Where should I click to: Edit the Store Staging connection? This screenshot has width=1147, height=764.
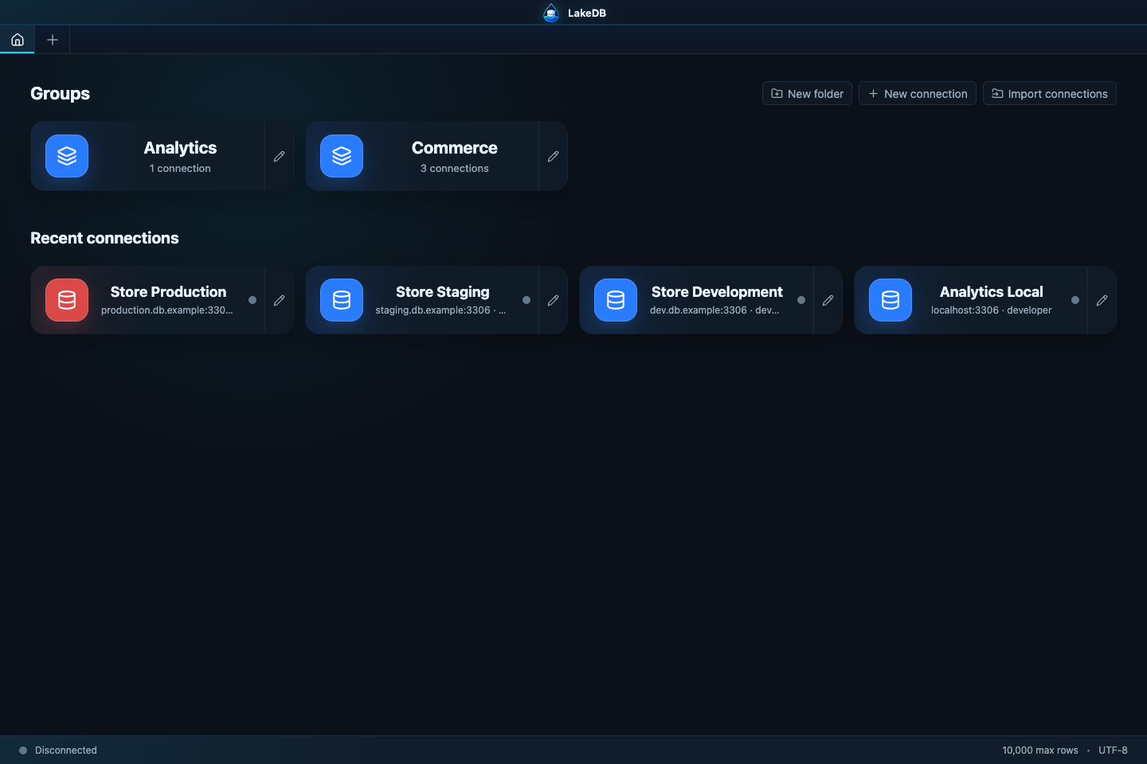tap(553, 300)
